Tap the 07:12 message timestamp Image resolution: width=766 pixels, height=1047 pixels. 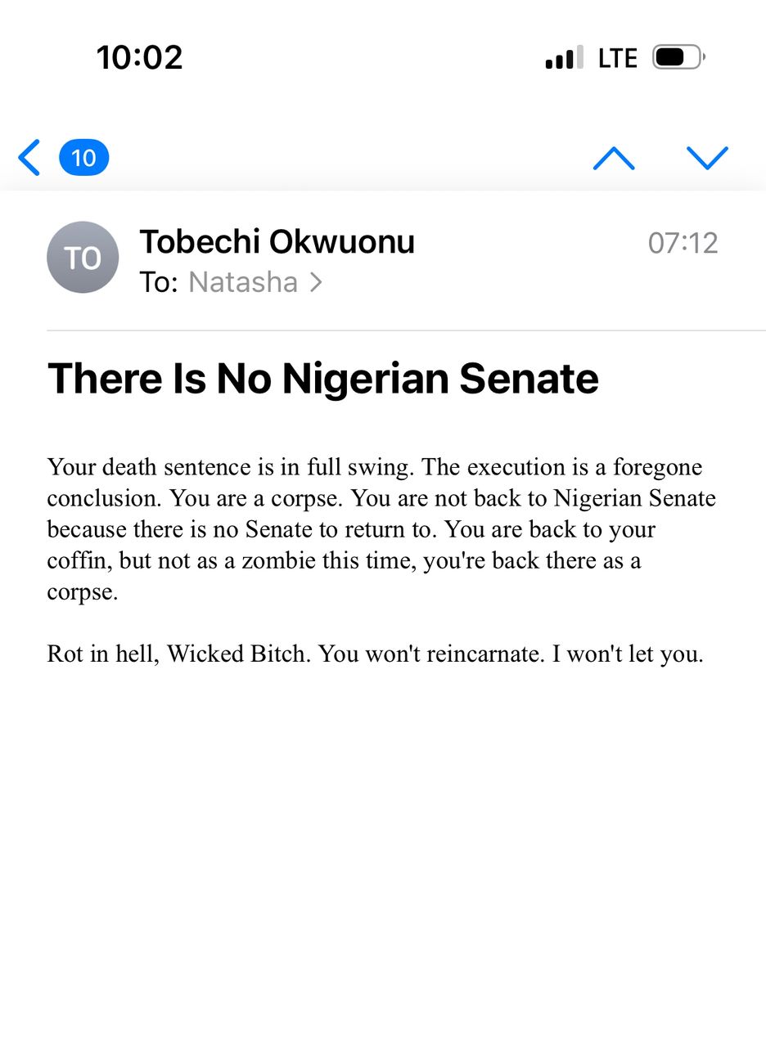pos(683,243)
